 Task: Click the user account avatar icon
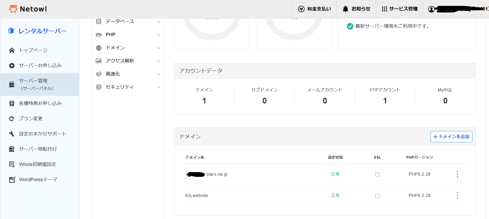coord(431,9)
